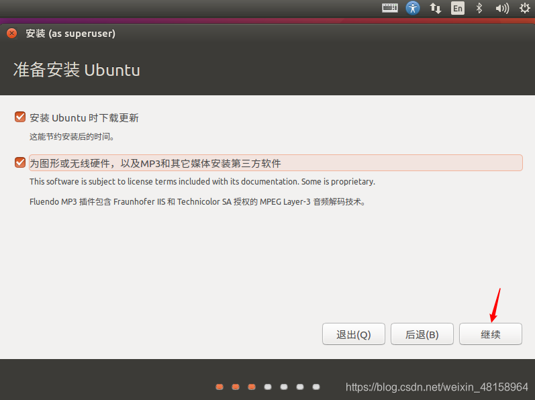Close the installer window
Image resolution: width=535 pixels, height=400 pixels.
11,34
